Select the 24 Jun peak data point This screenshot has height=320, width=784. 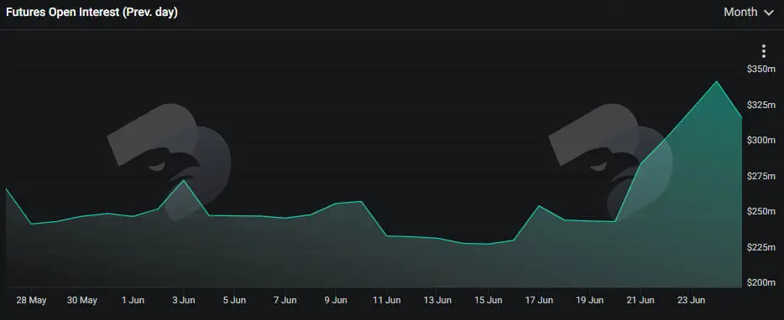(717, 81)
